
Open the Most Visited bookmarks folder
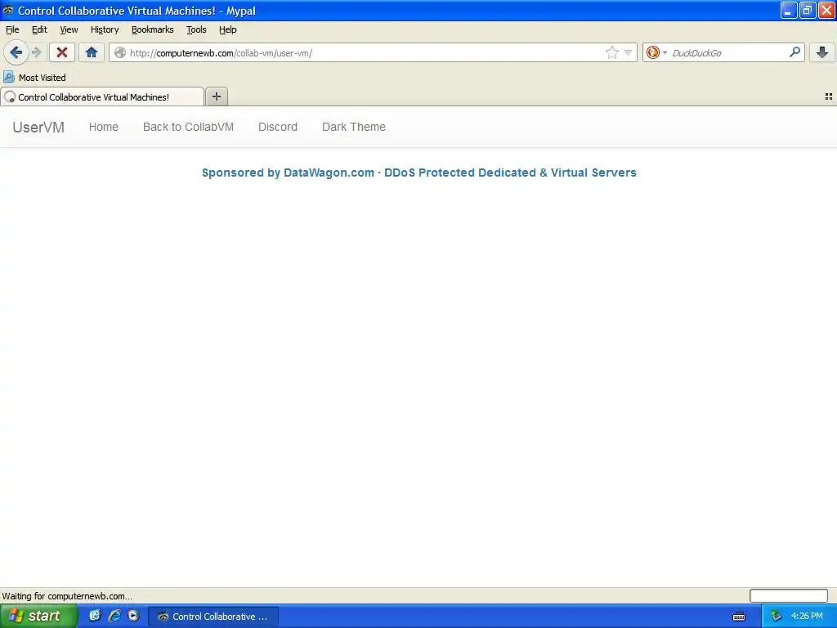tap(34, 78)
